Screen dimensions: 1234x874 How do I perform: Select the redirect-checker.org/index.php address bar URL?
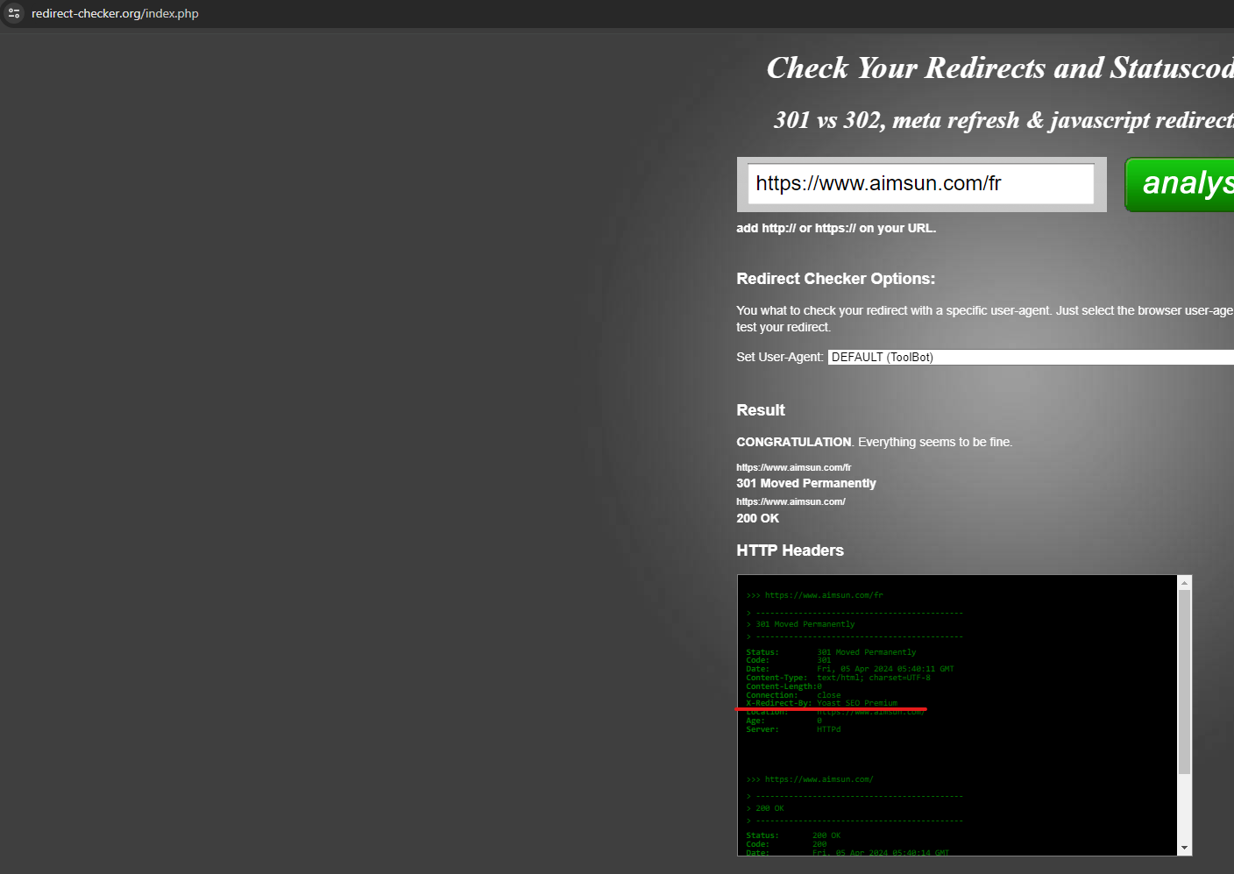(x=115, y=13)
